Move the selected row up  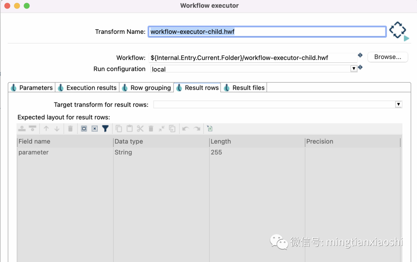point(46,129)
